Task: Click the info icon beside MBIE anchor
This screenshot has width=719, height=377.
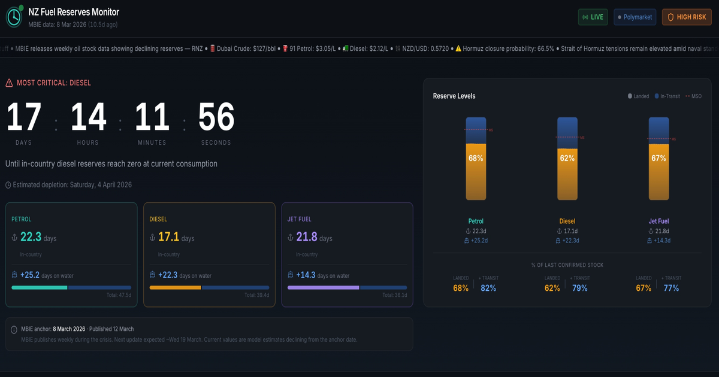Action: point(14,329)
